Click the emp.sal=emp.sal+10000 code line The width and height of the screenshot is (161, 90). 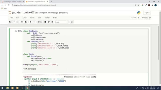pyautogui.click(x=41, y=58)
